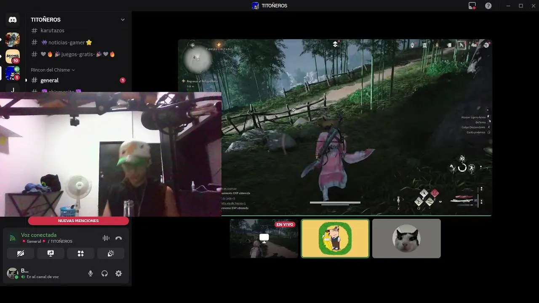The height and width of the screenshot is (303, 539).
Task: Click the webcam picture-in-picture overlay
Action: click(x=111, y=154)
